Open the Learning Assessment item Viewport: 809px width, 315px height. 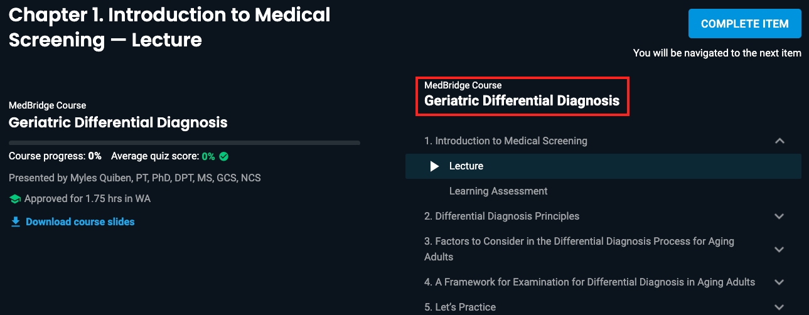click(498, 191)
